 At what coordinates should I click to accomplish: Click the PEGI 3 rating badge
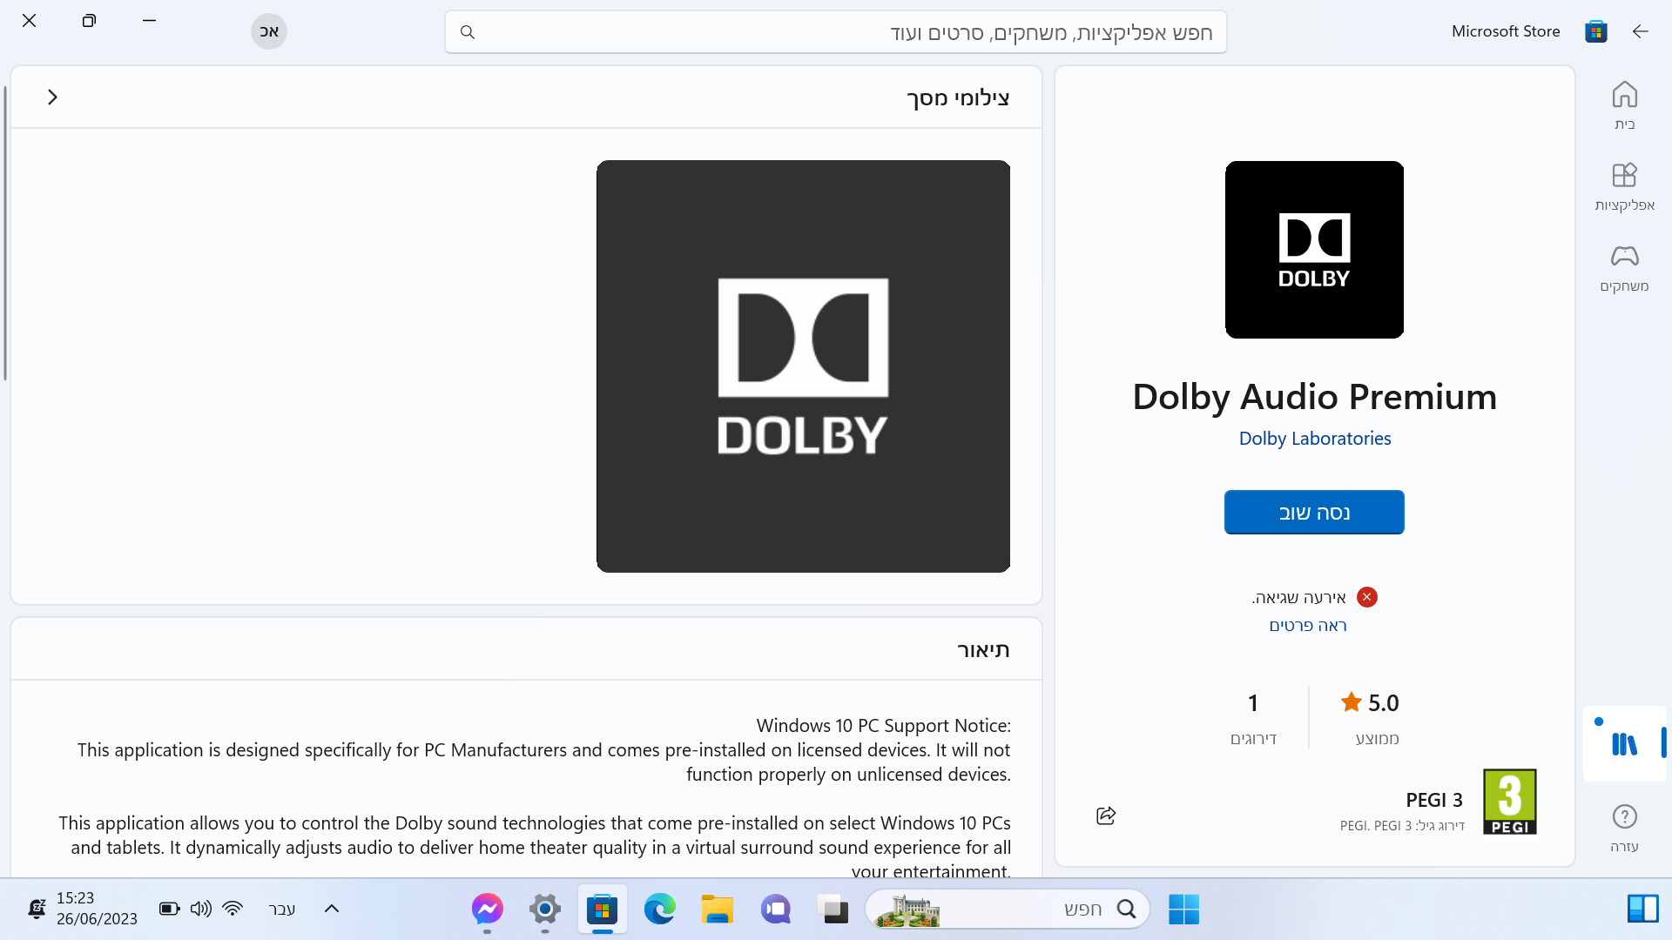click(1510, 802)
